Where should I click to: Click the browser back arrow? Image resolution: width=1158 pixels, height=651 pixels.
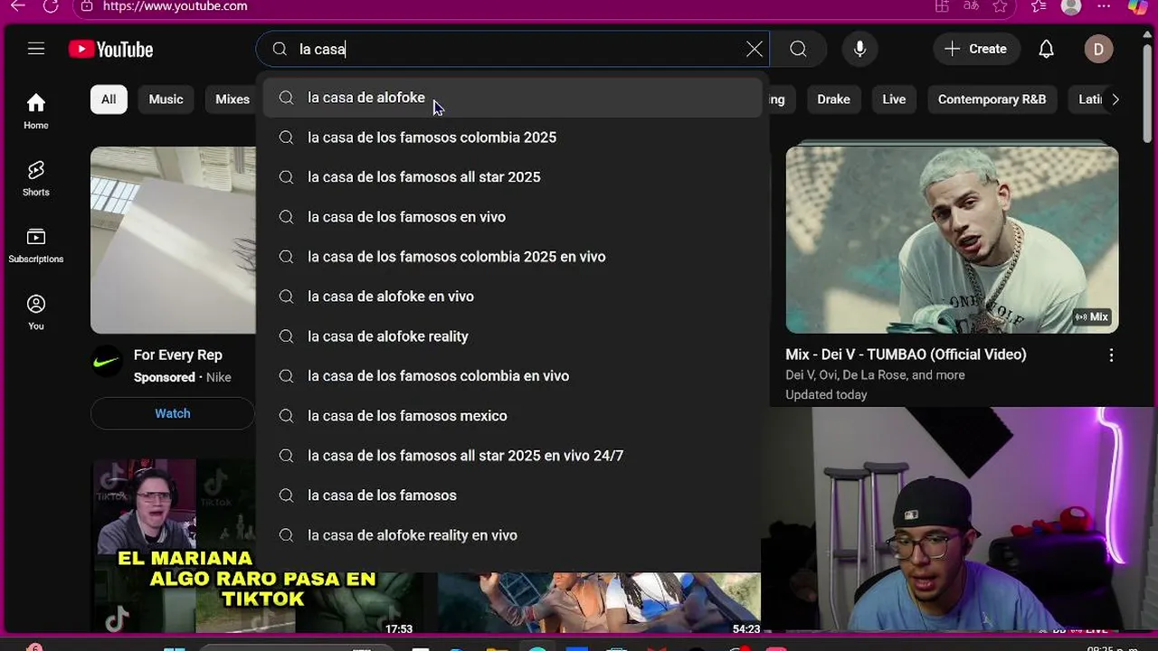coord(18,6)
